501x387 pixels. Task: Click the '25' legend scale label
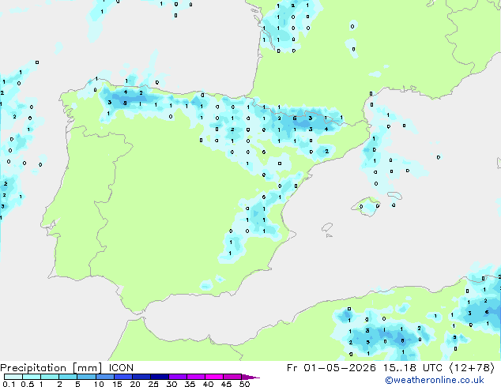click(153, 384)
